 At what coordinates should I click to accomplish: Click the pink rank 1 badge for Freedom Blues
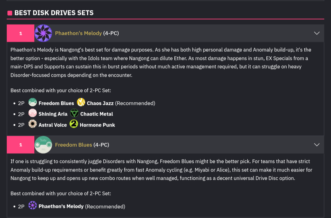pos(21,145)
